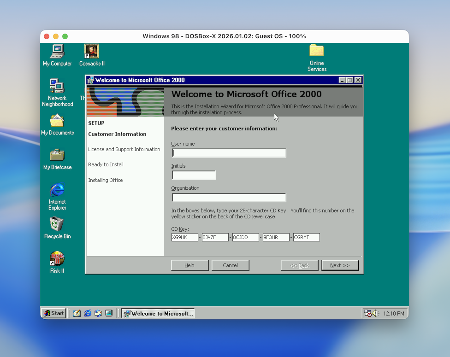The height and width of the screenshot is (357, 450).
Task: Click into the Initials field
Action: point(194,175)
